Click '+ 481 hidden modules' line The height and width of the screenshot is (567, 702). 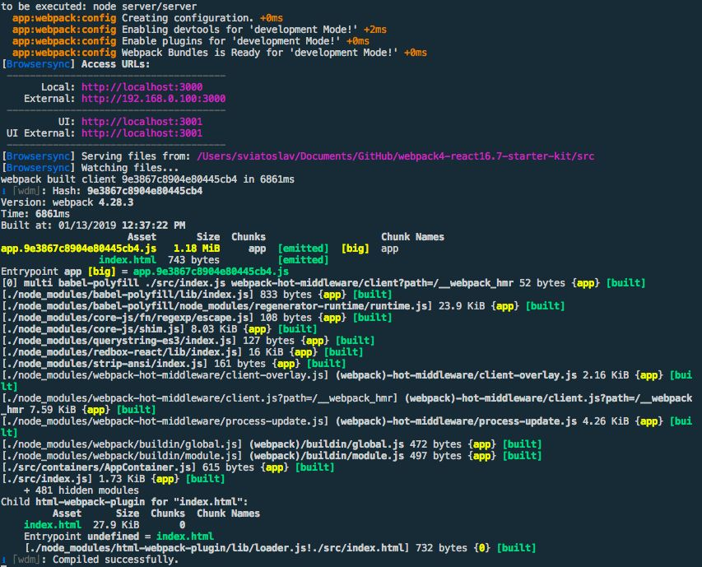[x=81, y=490]
